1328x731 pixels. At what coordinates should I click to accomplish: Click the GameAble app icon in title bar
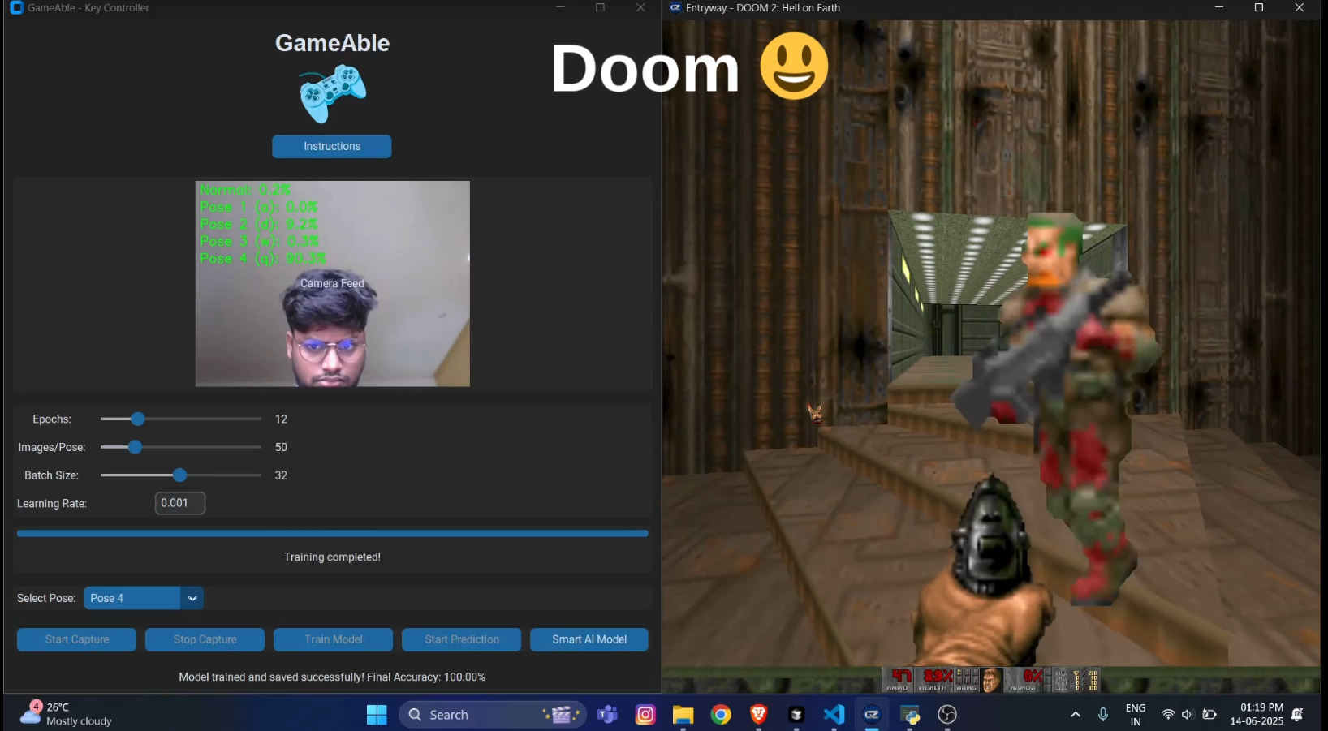[x=16, y=8]
